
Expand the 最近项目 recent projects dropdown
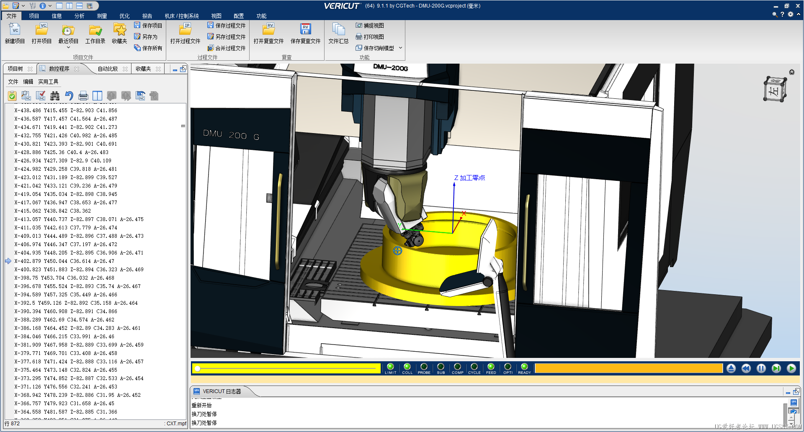pyautogui.click(x=68, y=47)
